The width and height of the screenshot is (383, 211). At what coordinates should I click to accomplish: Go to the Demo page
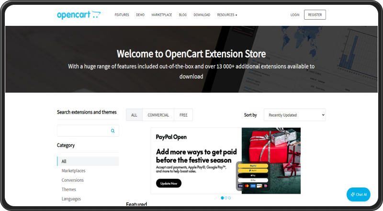140,15
